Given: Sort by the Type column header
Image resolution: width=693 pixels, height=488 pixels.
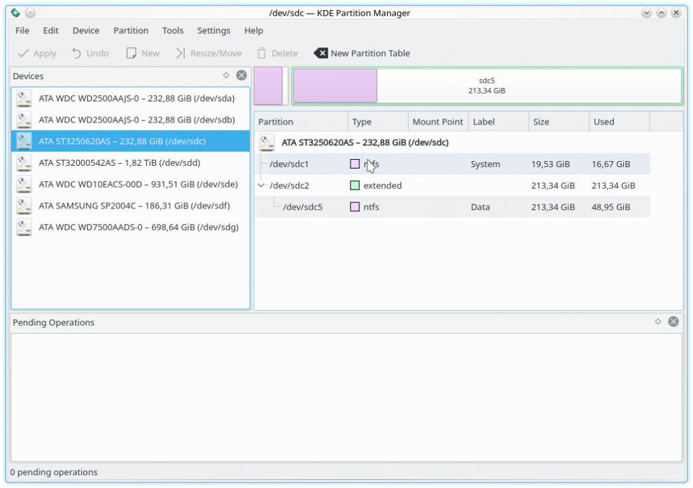Looking at the screenshot, I should coord(378,122).
